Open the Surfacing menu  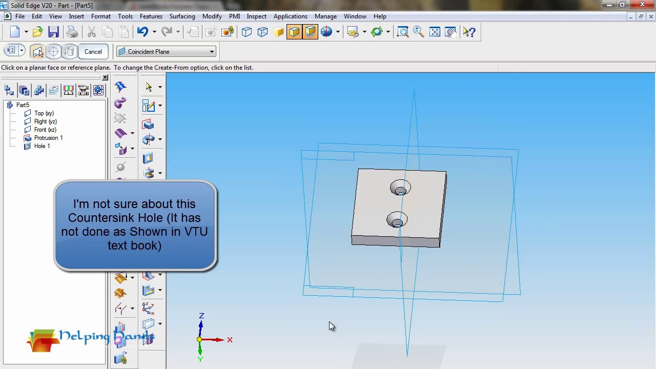(x=182, y=16)
